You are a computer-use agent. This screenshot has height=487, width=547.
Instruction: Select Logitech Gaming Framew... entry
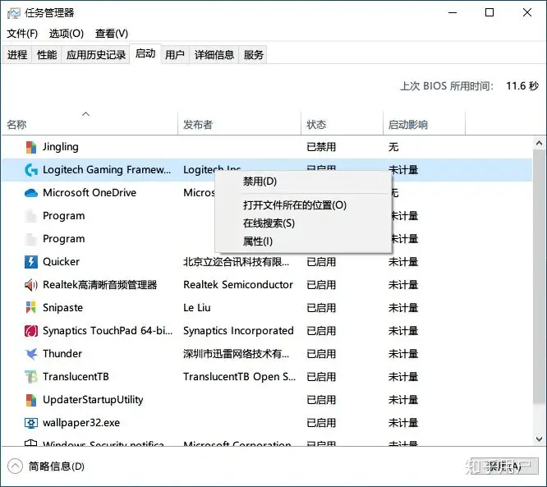click(x=107, y=170)
